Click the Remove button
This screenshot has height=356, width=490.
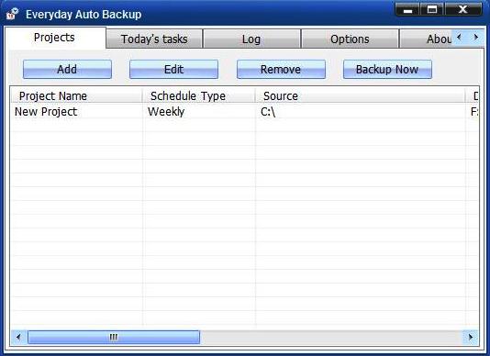click(x=281, y=69)
